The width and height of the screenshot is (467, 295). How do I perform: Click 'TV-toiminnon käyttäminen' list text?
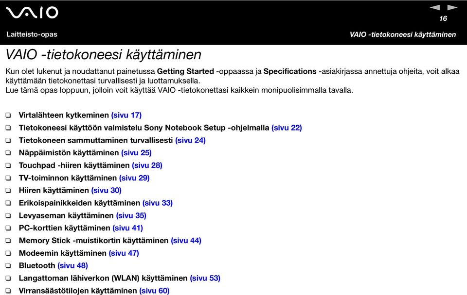pos(68,178)
